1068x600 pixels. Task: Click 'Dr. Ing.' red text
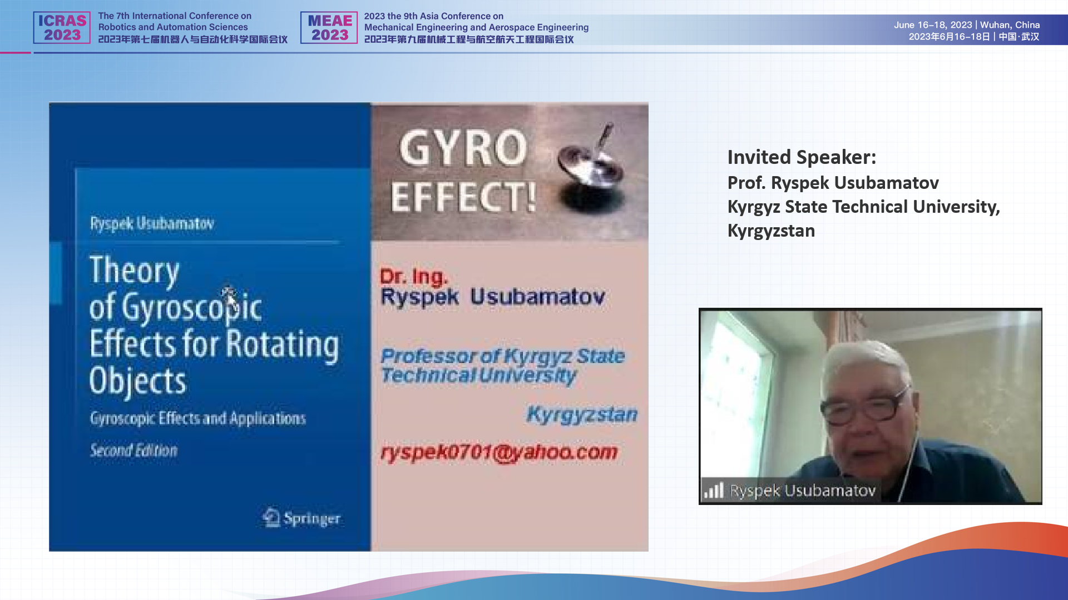413,276
